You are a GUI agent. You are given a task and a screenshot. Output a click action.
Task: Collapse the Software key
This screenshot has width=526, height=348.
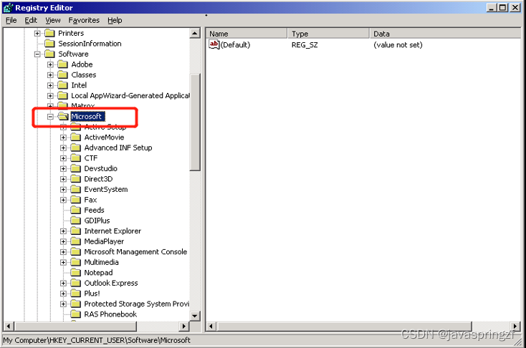point(37,54)
